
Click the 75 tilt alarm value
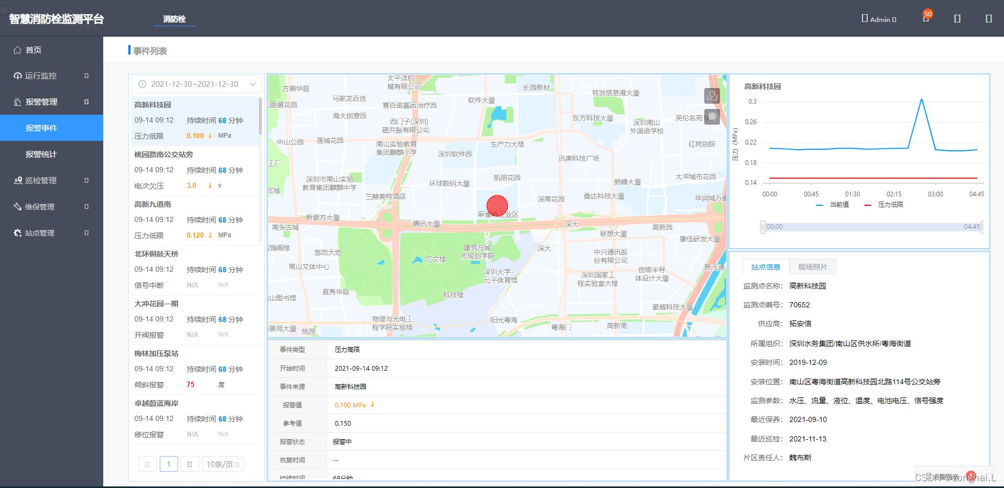click(190, 384)
